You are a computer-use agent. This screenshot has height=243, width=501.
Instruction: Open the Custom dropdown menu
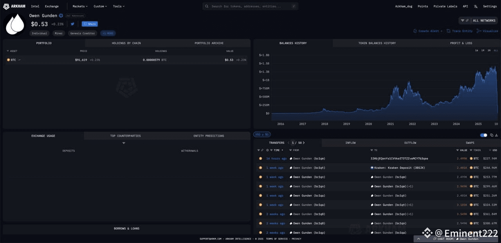100,6
